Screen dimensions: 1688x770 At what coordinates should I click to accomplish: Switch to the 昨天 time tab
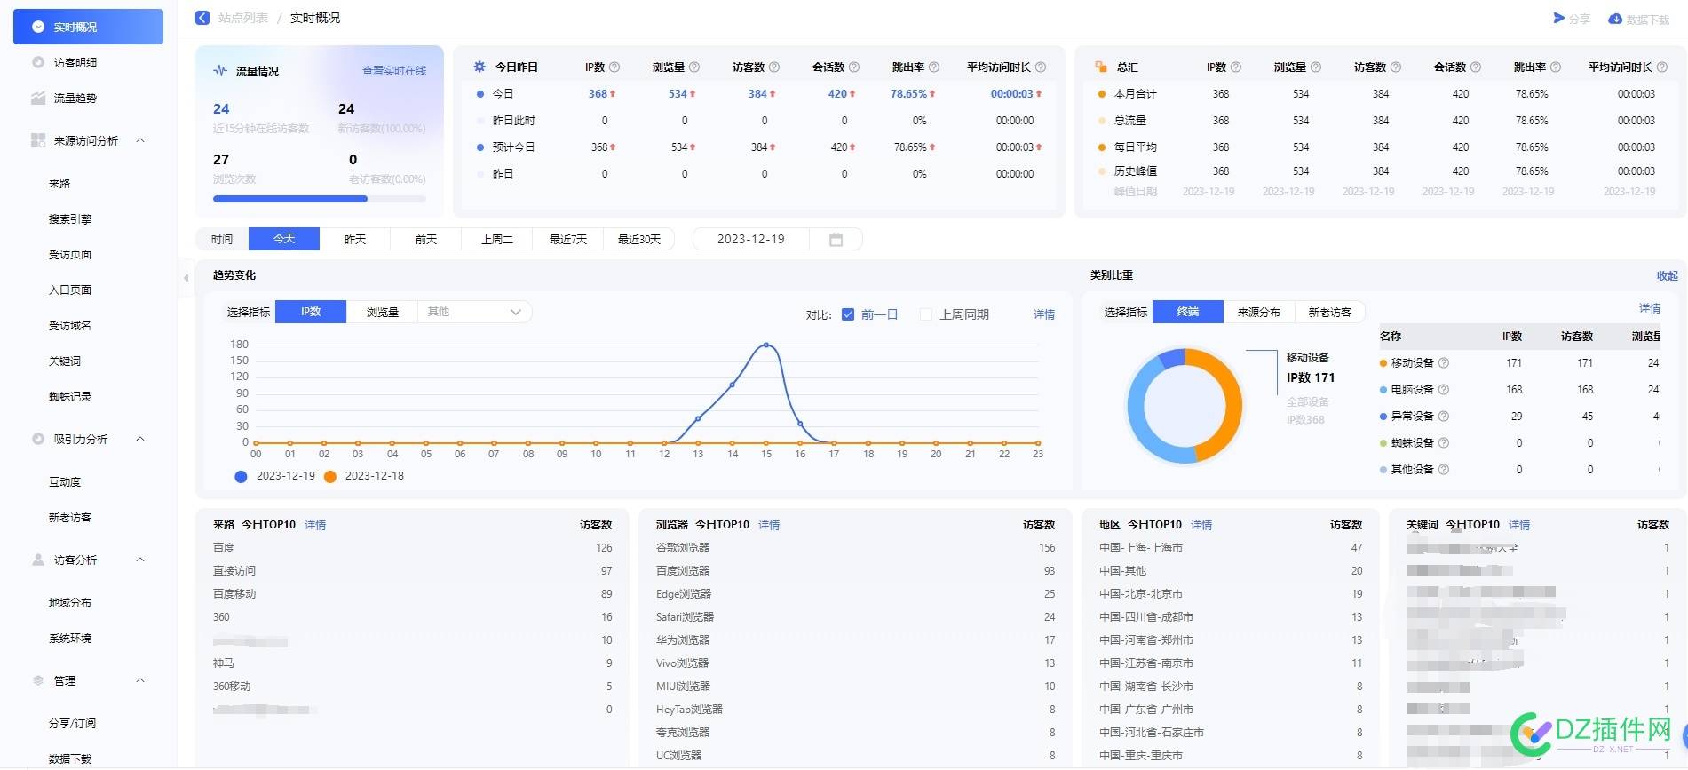[x=355, y=239]
